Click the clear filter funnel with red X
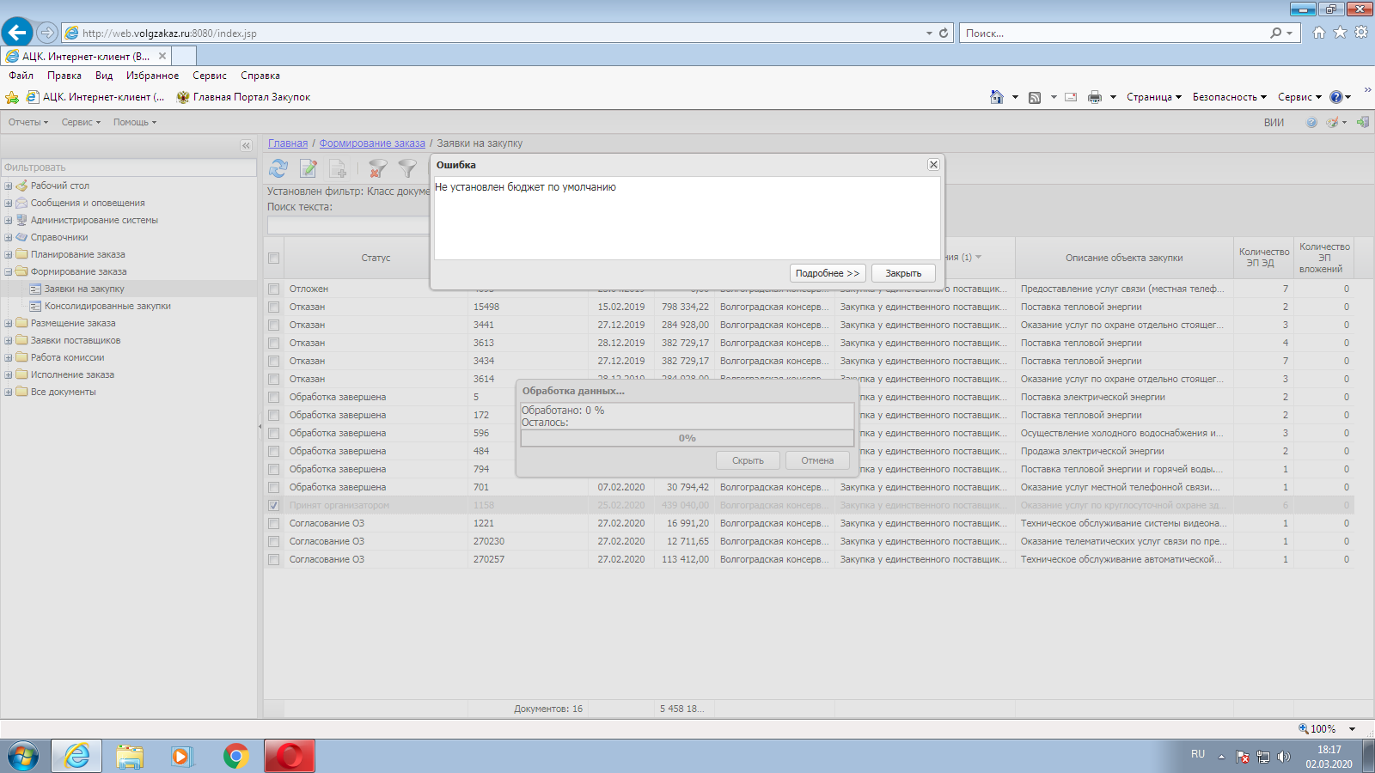 click(377, 168)
